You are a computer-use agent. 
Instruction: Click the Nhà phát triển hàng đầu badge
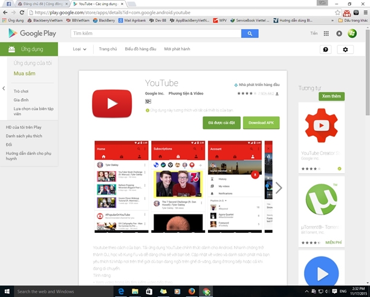pyautogui.click(x=257, y=85)
